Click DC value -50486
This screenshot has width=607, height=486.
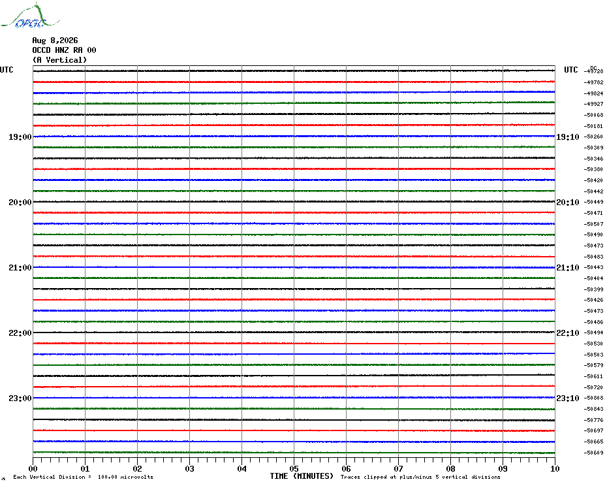coord(593,322)
